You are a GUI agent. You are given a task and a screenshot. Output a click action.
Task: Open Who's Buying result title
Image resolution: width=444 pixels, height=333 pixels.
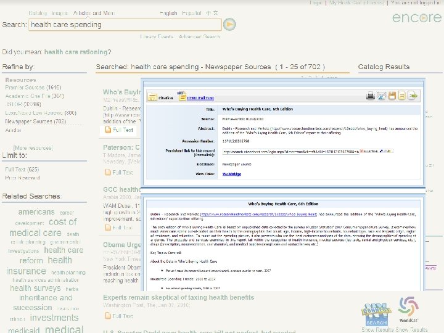121,92
